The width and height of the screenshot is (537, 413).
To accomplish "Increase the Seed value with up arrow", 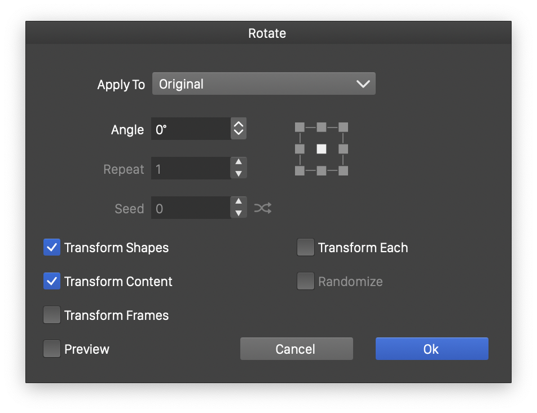I will [239, 202].
